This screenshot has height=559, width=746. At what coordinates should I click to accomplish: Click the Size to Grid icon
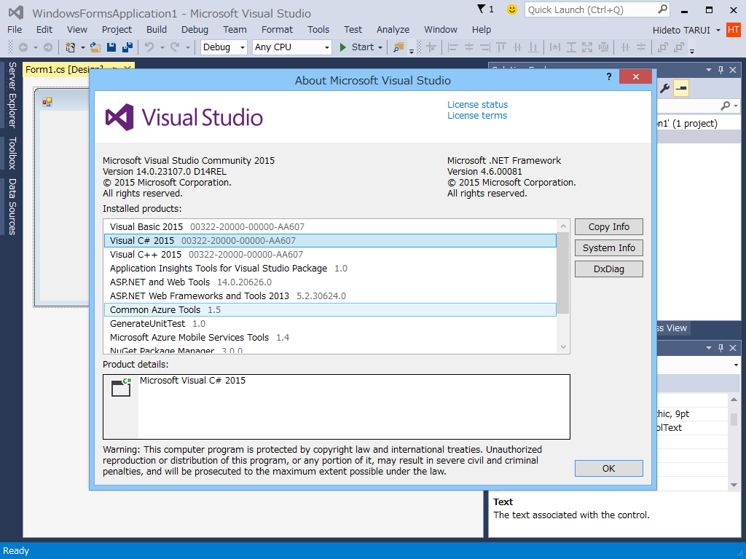(x=604, y=47)
